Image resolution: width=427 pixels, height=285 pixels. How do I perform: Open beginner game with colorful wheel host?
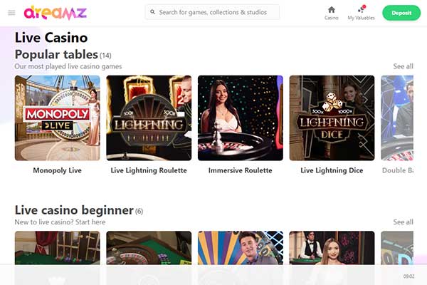point(241,248)
